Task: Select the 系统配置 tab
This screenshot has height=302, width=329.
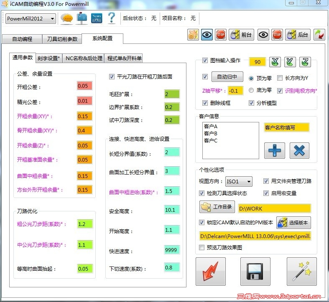Action: click(x=102, y=38)
